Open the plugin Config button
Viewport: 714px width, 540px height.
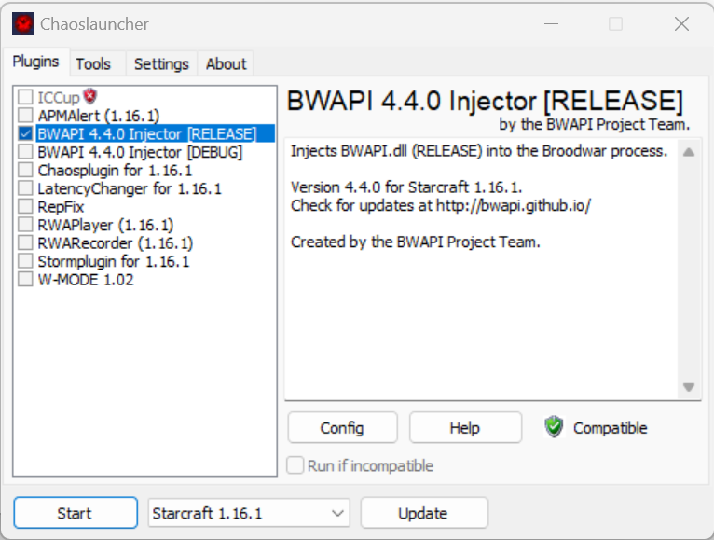(x=342, y=427)
